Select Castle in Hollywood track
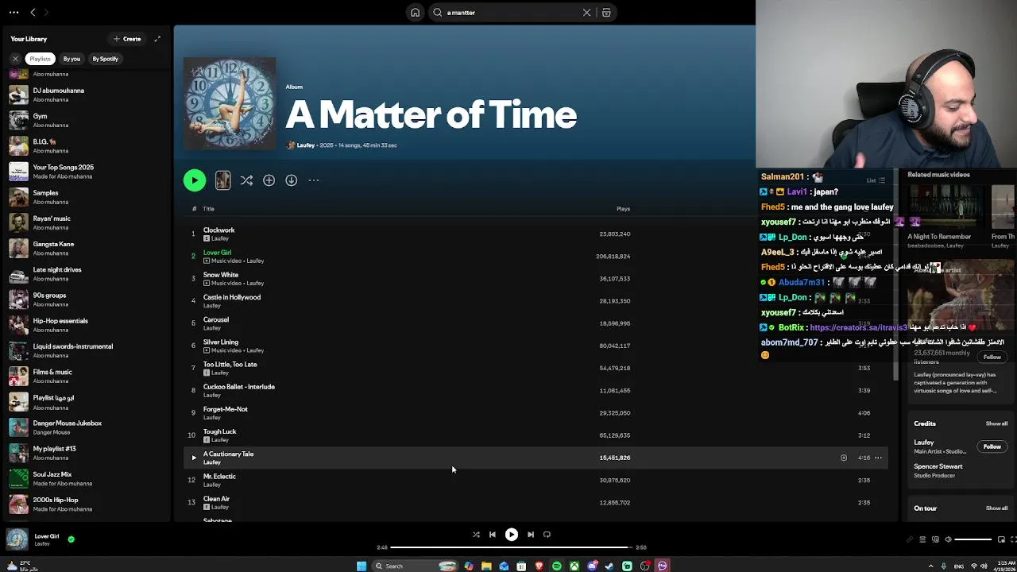Image resolution: width=1017 pixels, height=572 pixels. 536,301
